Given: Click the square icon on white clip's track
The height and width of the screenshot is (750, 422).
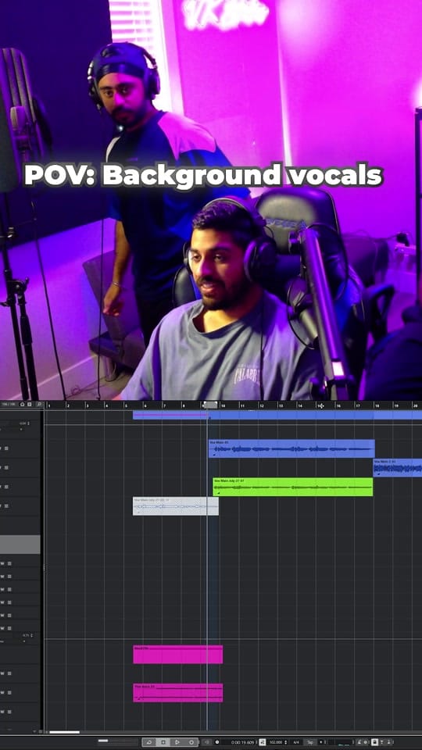Looking at the screenshot, I should coord(6,506).
